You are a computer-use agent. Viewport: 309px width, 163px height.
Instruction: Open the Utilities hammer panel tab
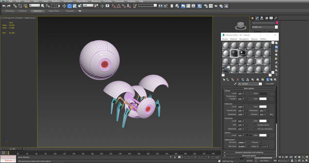click(x=276, y=18)
